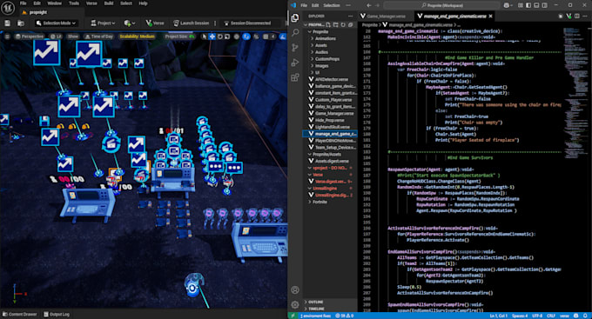Click Scalability: Medium in viewport

pos(137,37)
